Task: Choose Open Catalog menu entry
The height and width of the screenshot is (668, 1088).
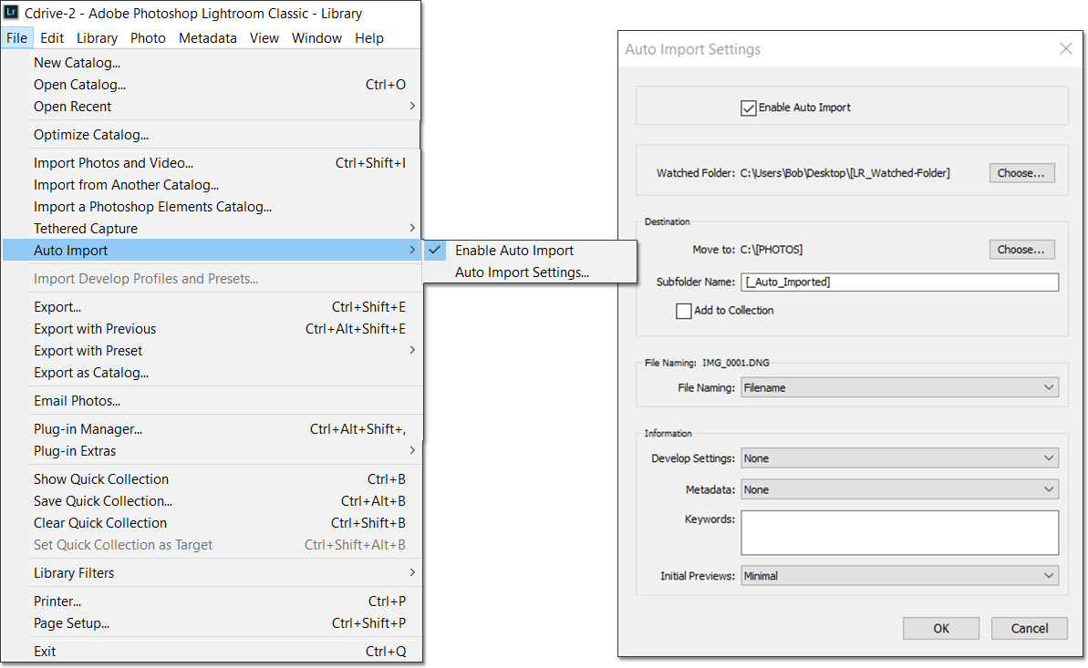Action: point(212,85)
